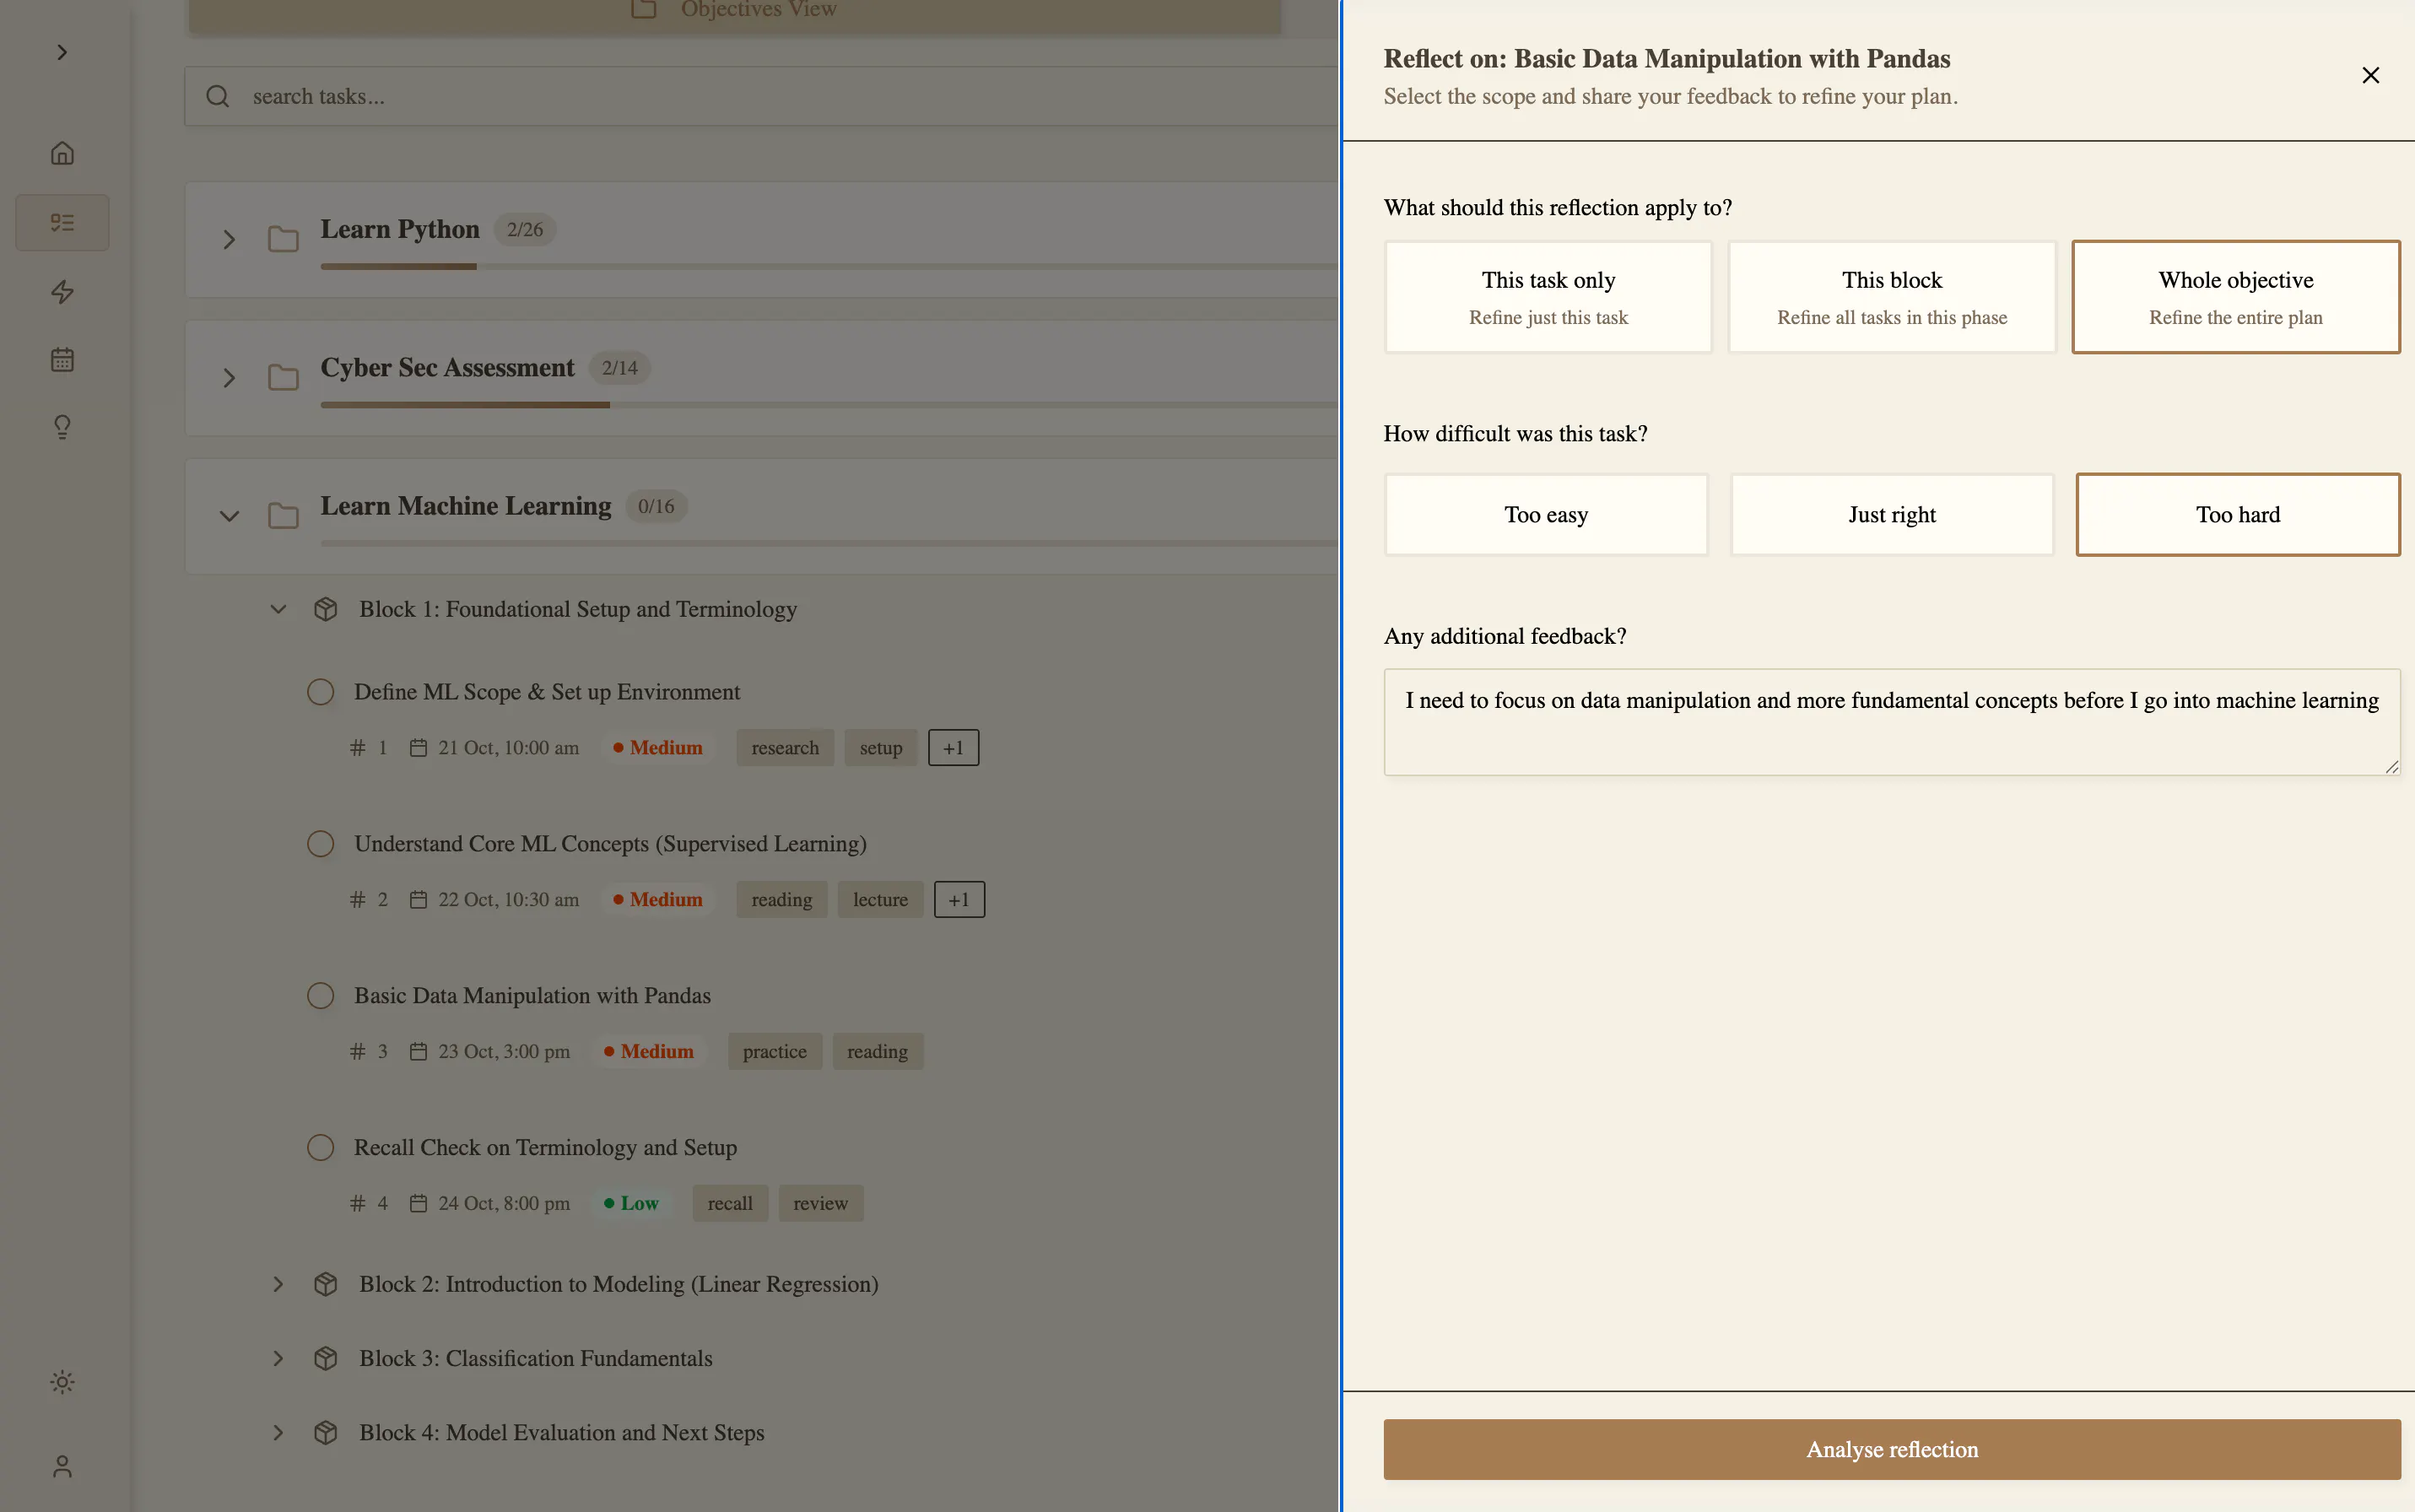Mark Understand Core ML Concepts task complete
2415x1512 pixels.
[x=320, y=844]
